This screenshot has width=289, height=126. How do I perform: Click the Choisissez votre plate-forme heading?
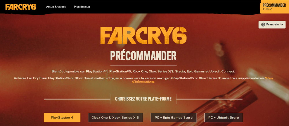pyautogui.click(x=143, y=99)
